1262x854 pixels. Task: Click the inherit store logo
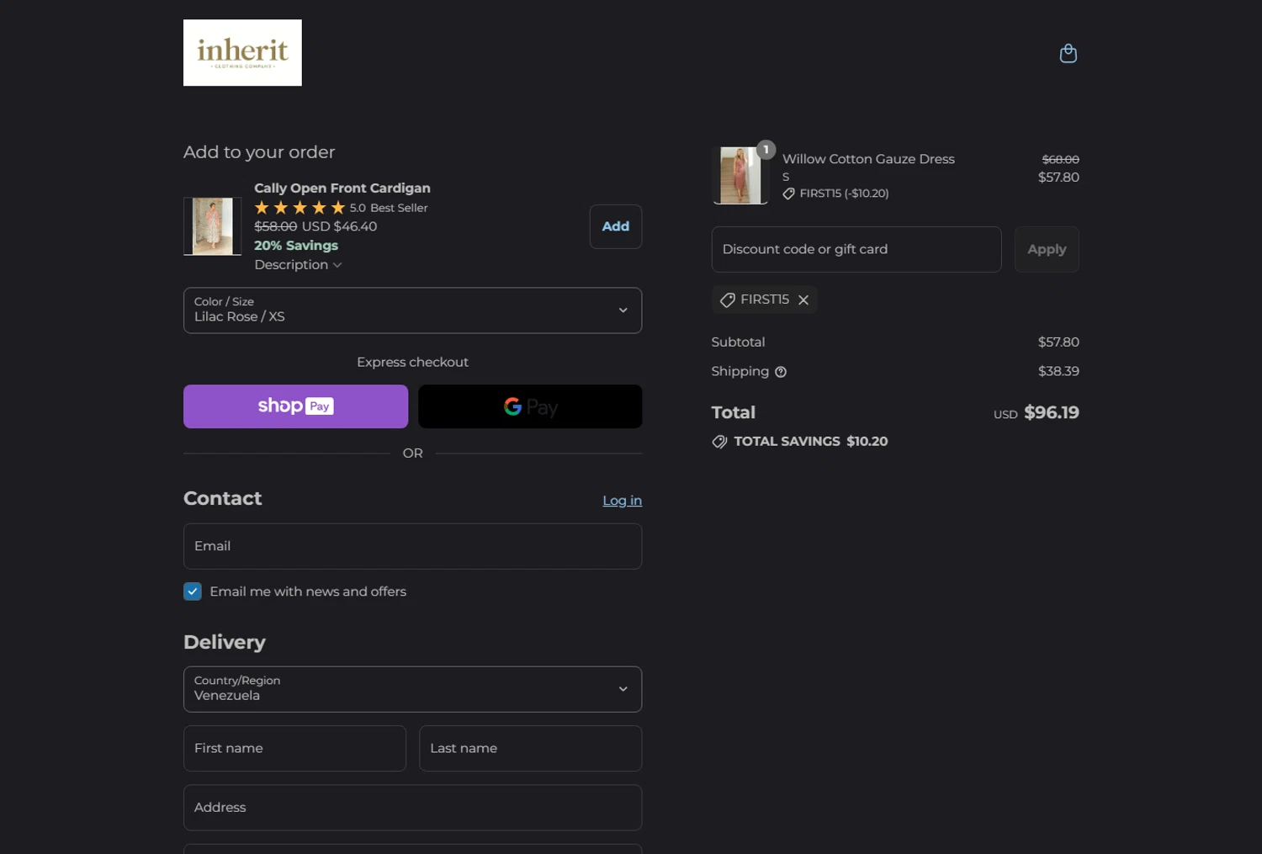[x=242, y=53]
